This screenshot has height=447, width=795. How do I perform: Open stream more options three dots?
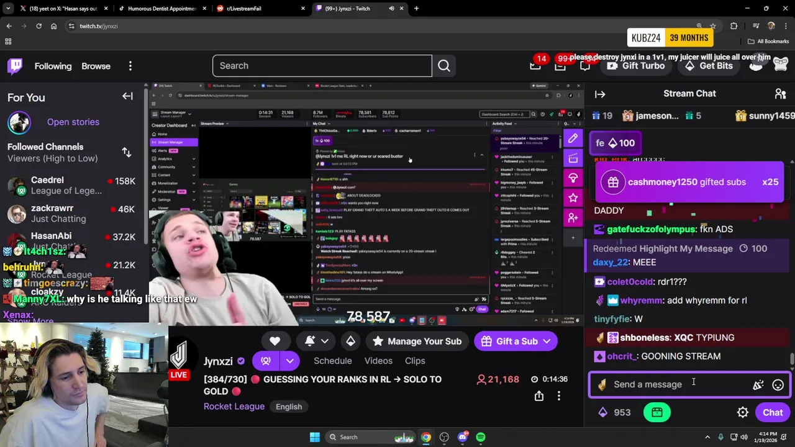point(558,395)
